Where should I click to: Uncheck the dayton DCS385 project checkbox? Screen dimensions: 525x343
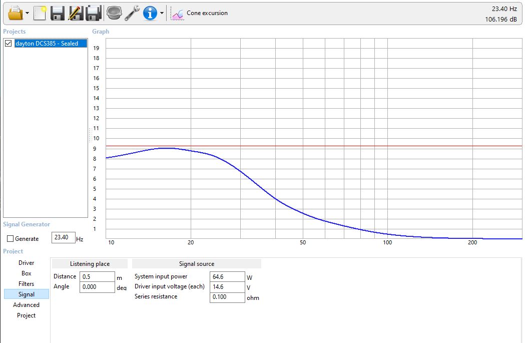point(9,44)
